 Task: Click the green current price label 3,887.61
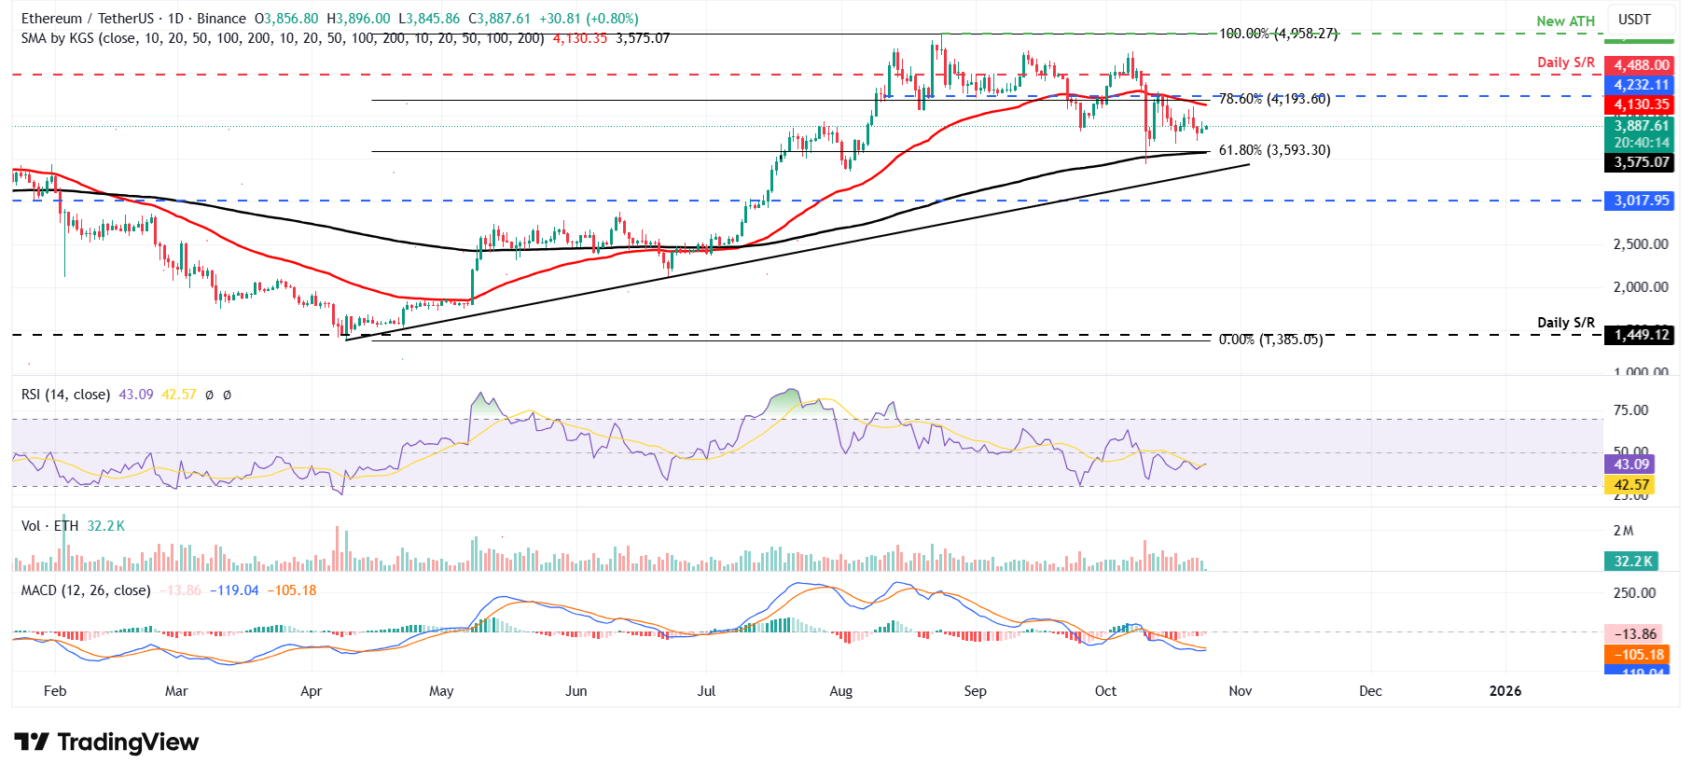coord(1641,126)
